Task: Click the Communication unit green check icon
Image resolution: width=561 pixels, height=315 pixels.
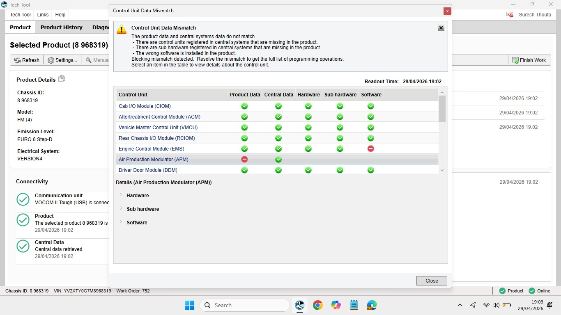Action: [23, 199]
